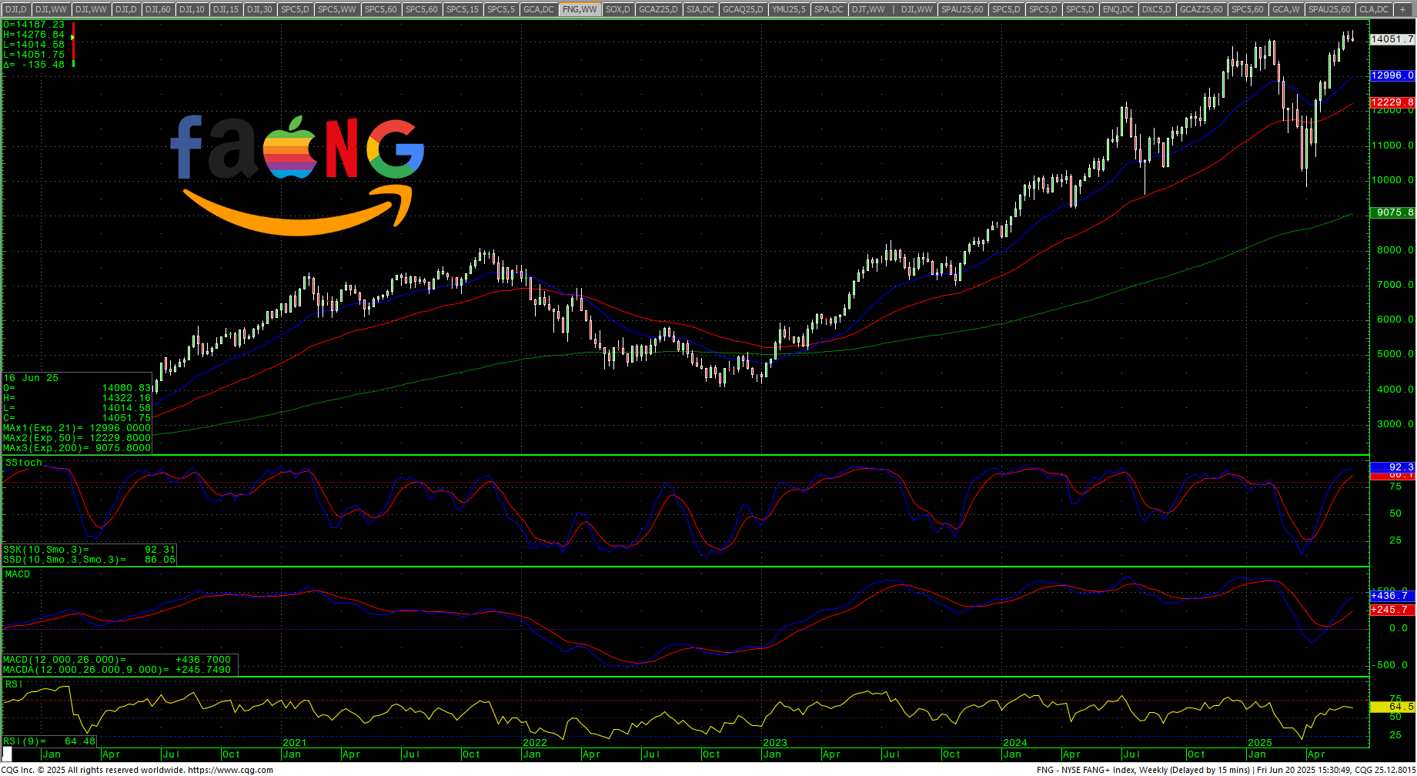Click the 2024 year label on time axis
Screen dimensions: 1417x776
coord(1015,743)
